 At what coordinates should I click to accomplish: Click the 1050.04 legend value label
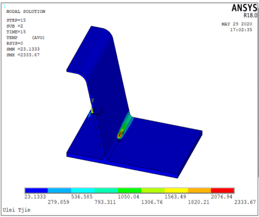128,197
